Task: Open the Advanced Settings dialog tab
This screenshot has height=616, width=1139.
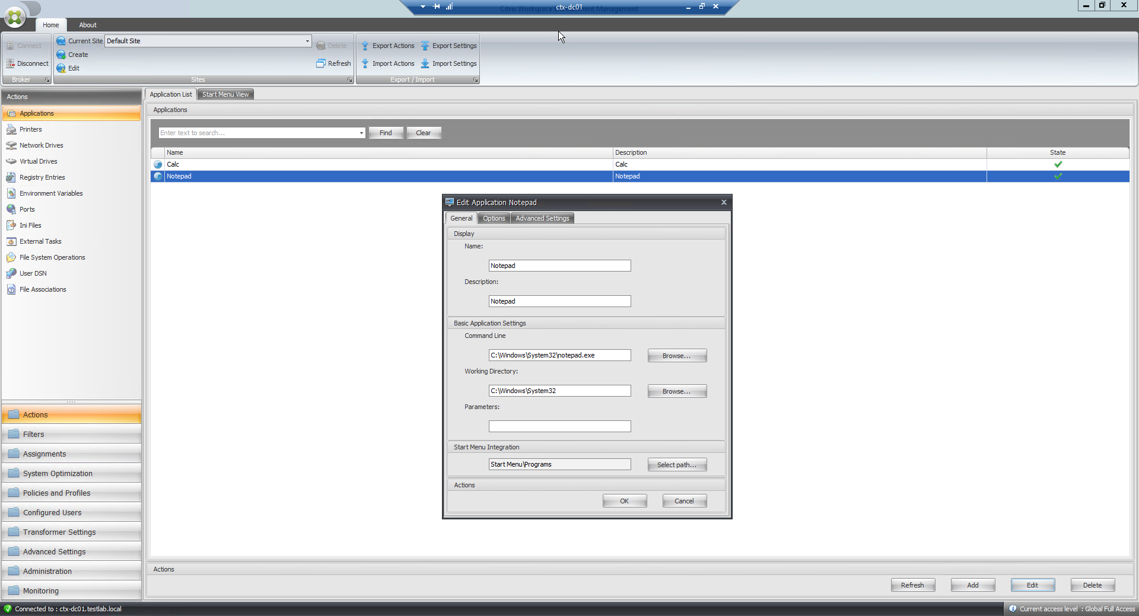Action: point(542,218)
